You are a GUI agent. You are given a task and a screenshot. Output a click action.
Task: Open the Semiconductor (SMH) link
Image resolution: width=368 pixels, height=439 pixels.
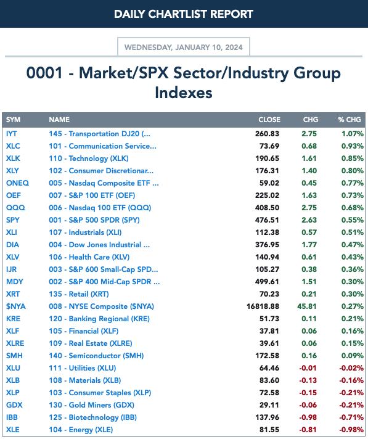[96, 356]
